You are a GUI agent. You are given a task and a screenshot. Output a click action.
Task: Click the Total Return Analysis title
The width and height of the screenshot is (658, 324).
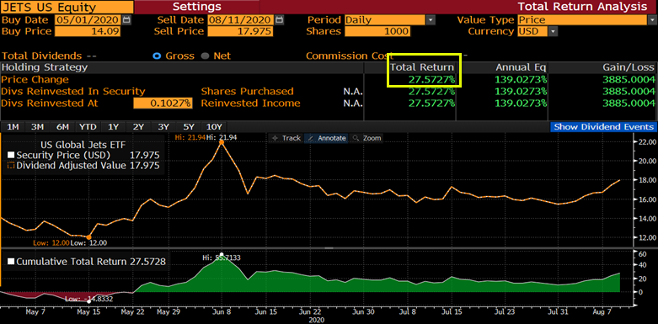(x=582, y=7)
